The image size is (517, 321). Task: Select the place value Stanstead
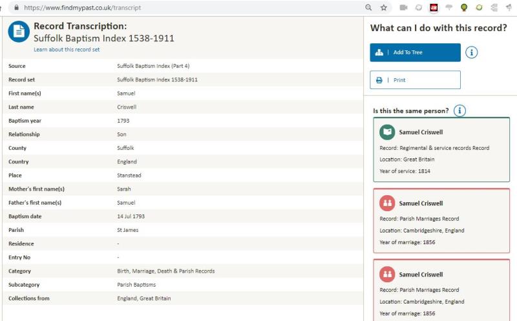pos(129,175)
